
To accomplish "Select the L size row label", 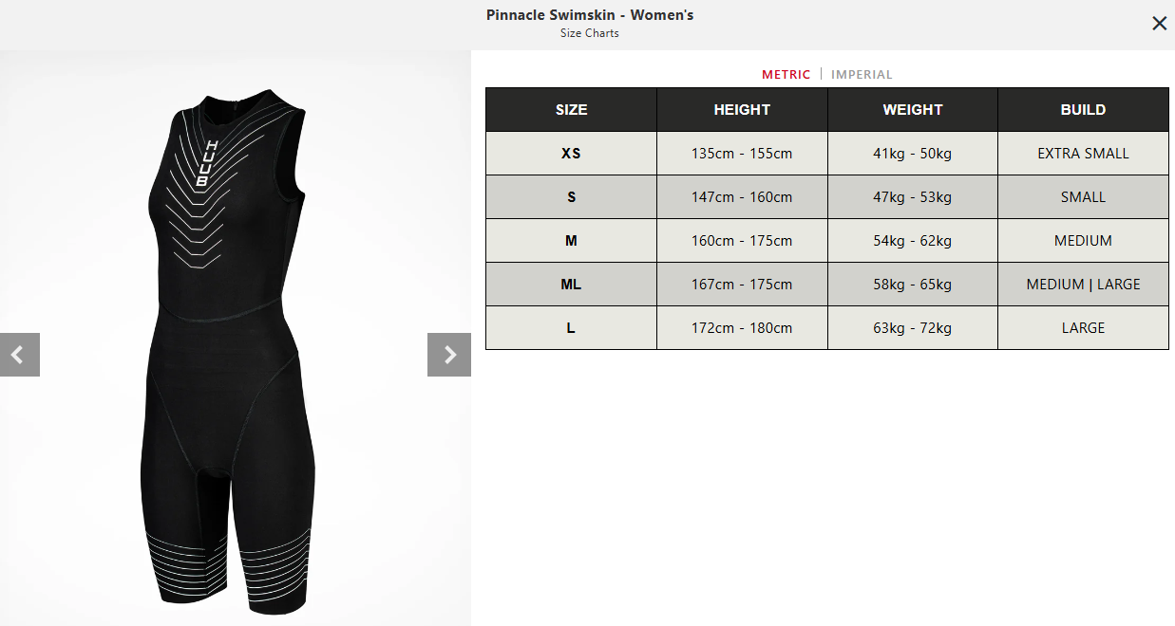I will [x=571, y=328].
